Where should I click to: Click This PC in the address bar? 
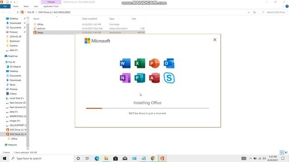31,12
